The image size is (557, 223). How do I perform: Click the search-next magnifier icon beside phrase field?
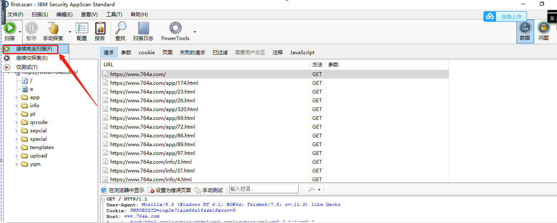tap(311, 190)
